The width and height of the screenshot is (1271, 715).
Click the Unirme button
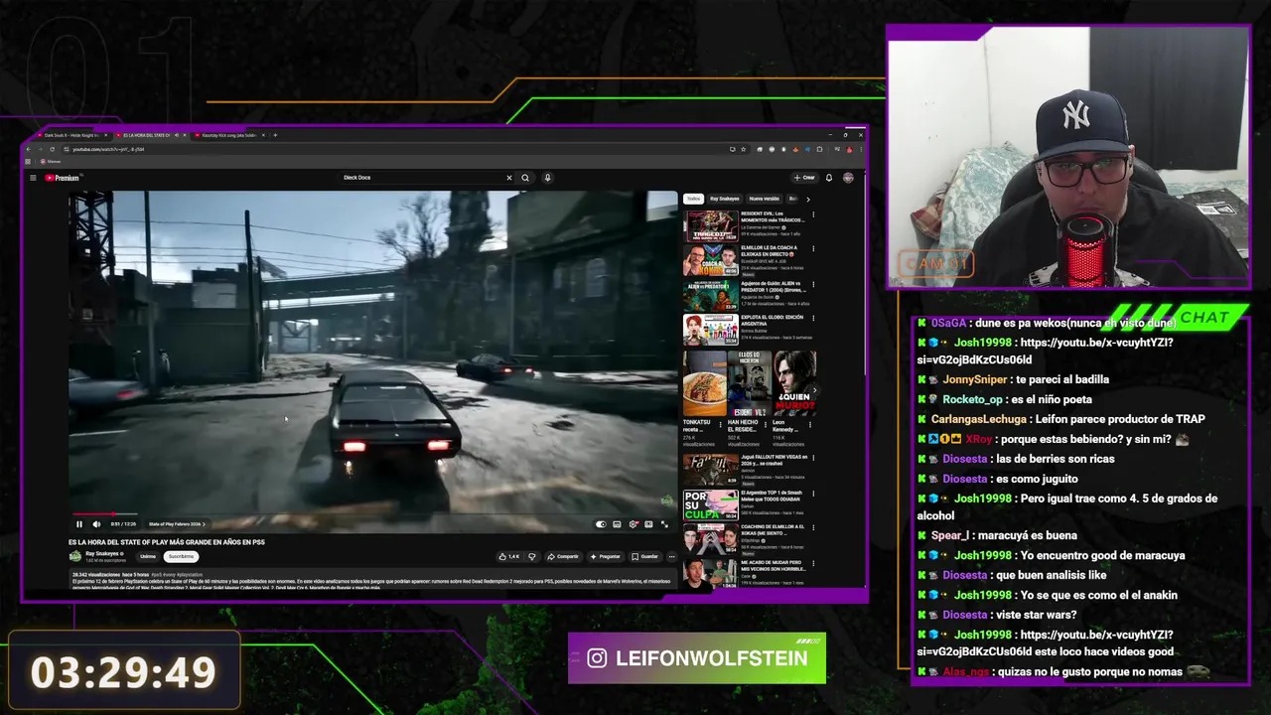[x=148, y=556]
